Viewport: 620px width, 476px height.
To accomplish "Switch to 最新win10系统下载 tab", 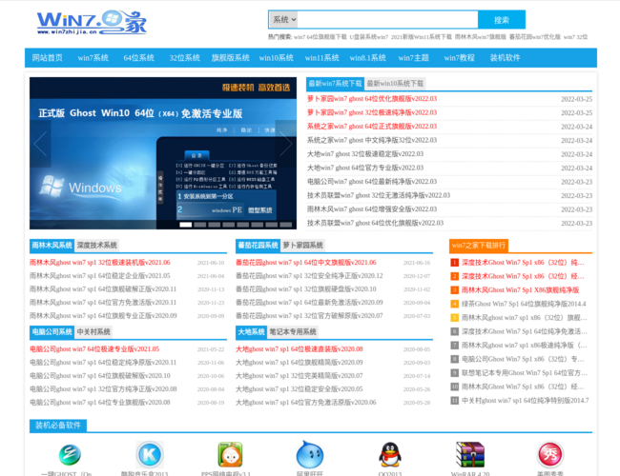I will tap(395, 84).
